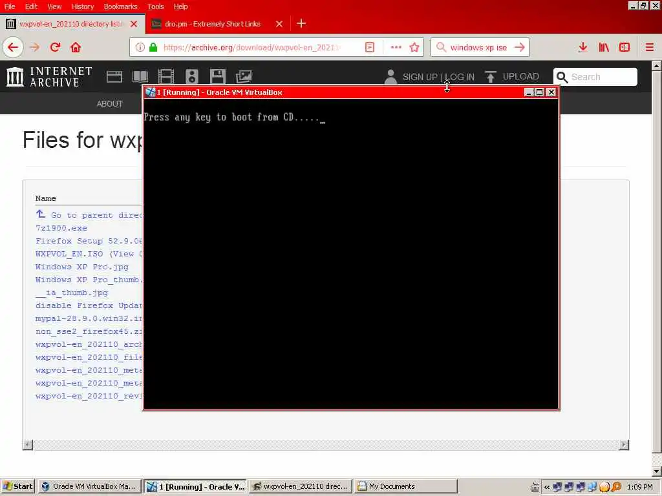Open Firefox downloads arrow

pyautogui.click(x=582, y=47)
